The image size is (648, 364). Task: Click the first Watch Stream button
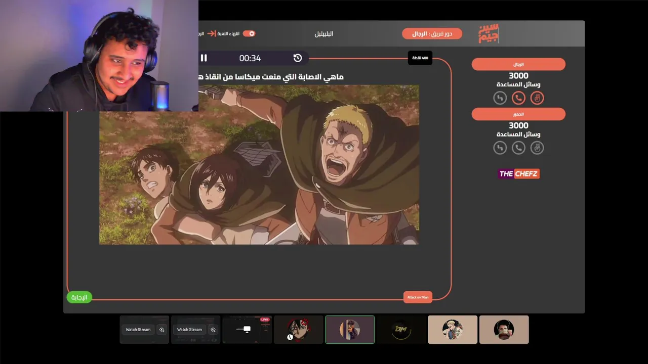tap(138, 330)
